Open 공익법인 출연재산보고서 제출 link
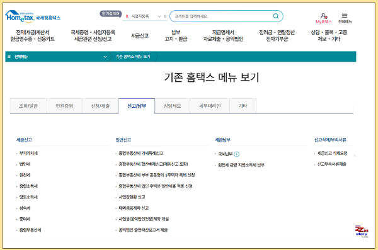The height and width of the screenshot is (250, 378). point(143,230)
